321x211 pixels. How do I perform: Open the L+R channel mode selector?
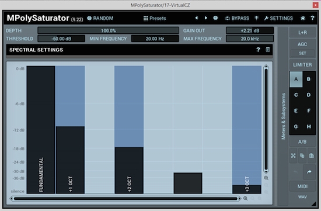302,32
